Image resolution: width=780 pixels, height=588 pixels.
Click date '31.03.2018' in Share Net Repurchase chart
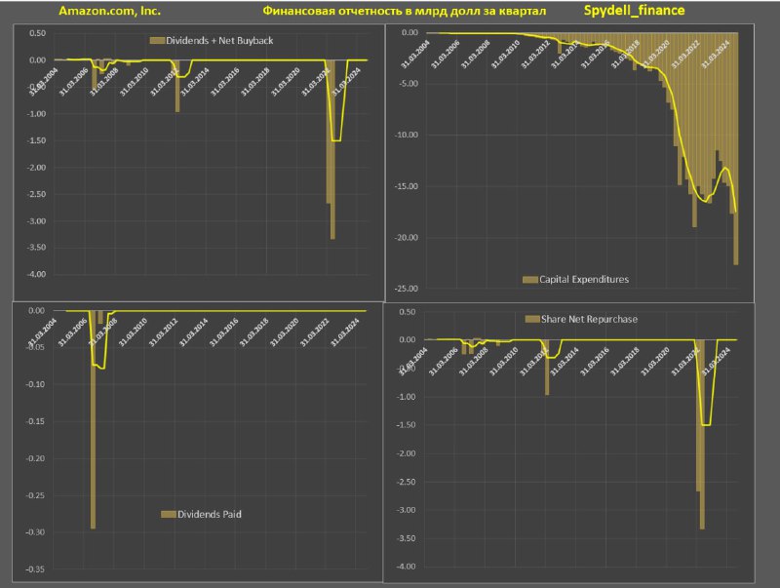point(625,361)
